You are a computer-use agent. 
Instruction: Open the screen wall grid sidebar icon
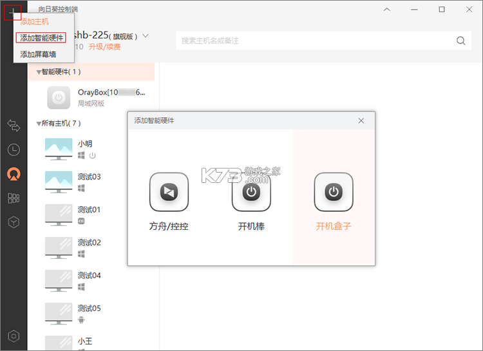tap(14, 198)
